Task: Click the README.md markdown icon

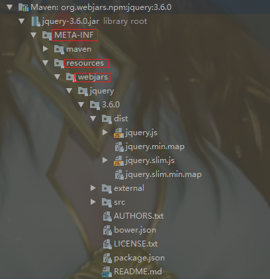Action: (107, 272)
